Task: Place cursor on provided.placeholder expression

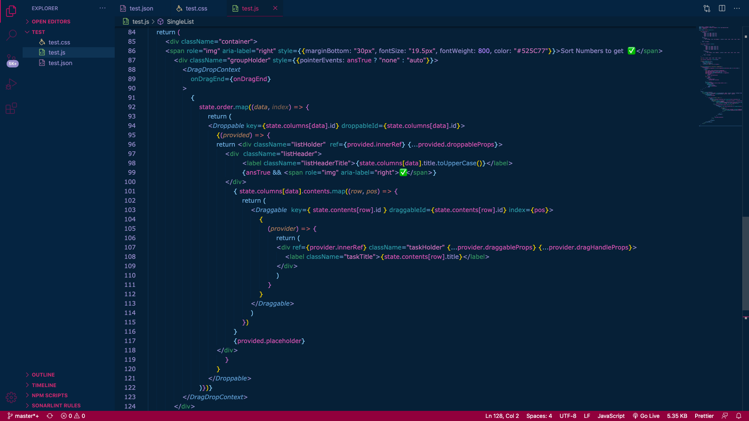Action: (x=269, y=341)
